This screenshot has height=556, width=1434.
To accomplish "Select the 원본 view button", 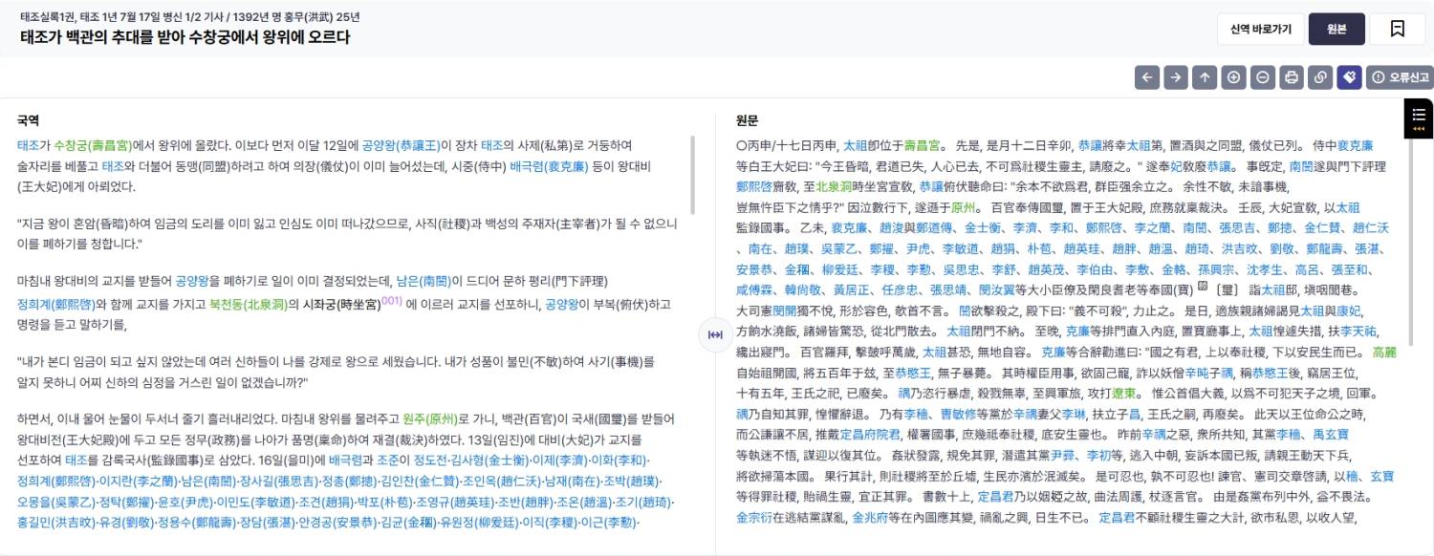I will [x=1336, y=29].
